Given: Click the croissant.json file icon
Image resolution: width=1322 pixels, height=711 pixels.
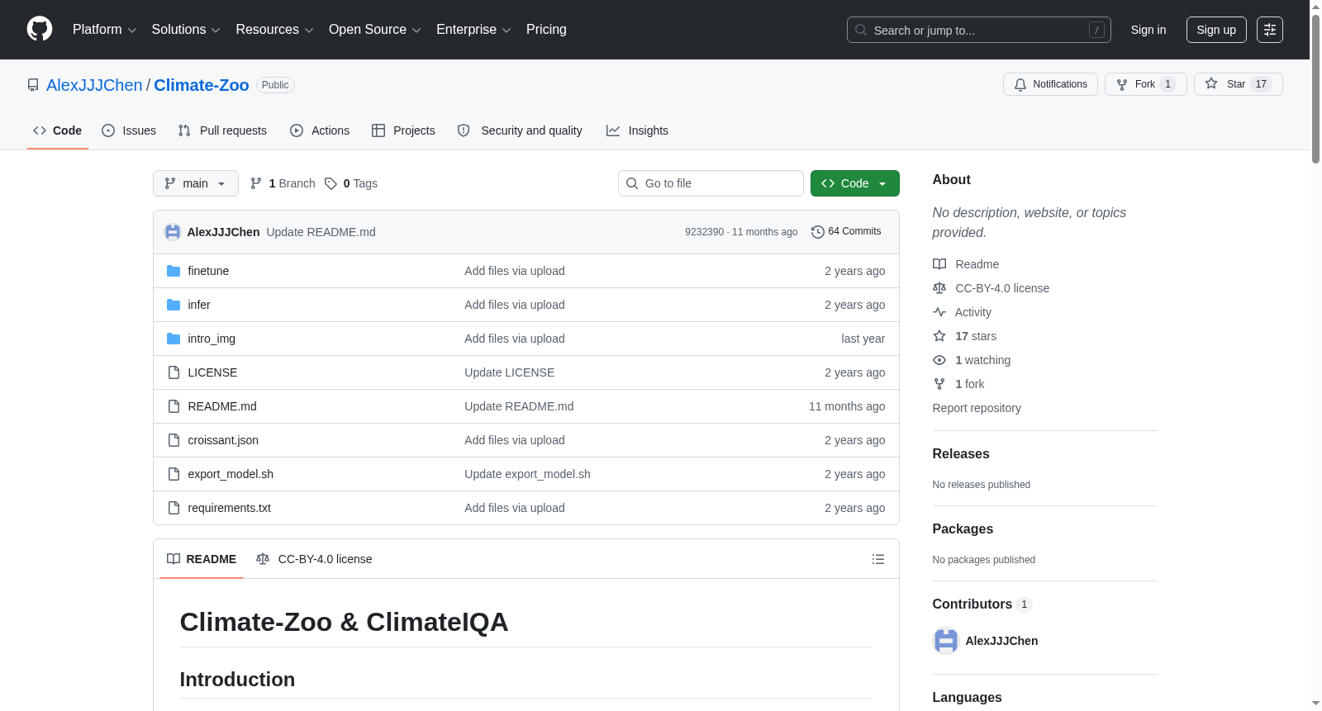Looking at the screenshot, I should tap(174, 440).
